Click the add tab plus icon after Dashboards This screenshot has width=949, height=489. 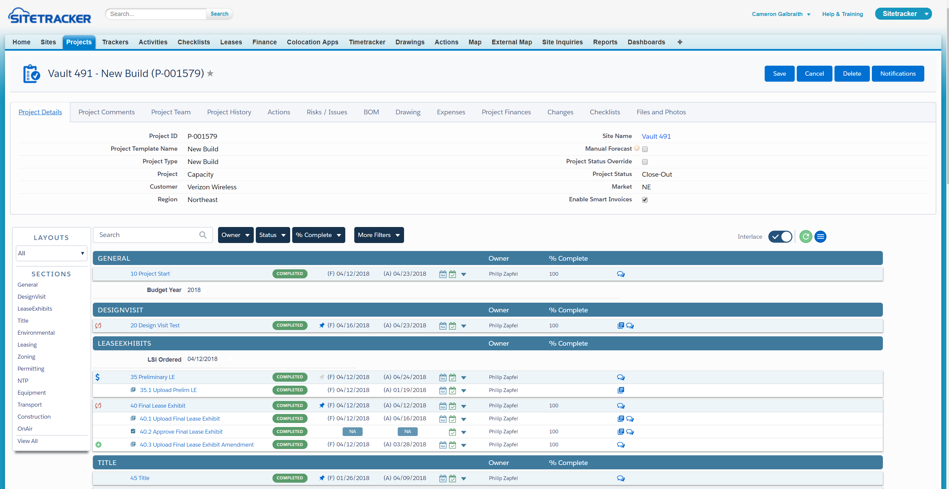tap(679, 42)
